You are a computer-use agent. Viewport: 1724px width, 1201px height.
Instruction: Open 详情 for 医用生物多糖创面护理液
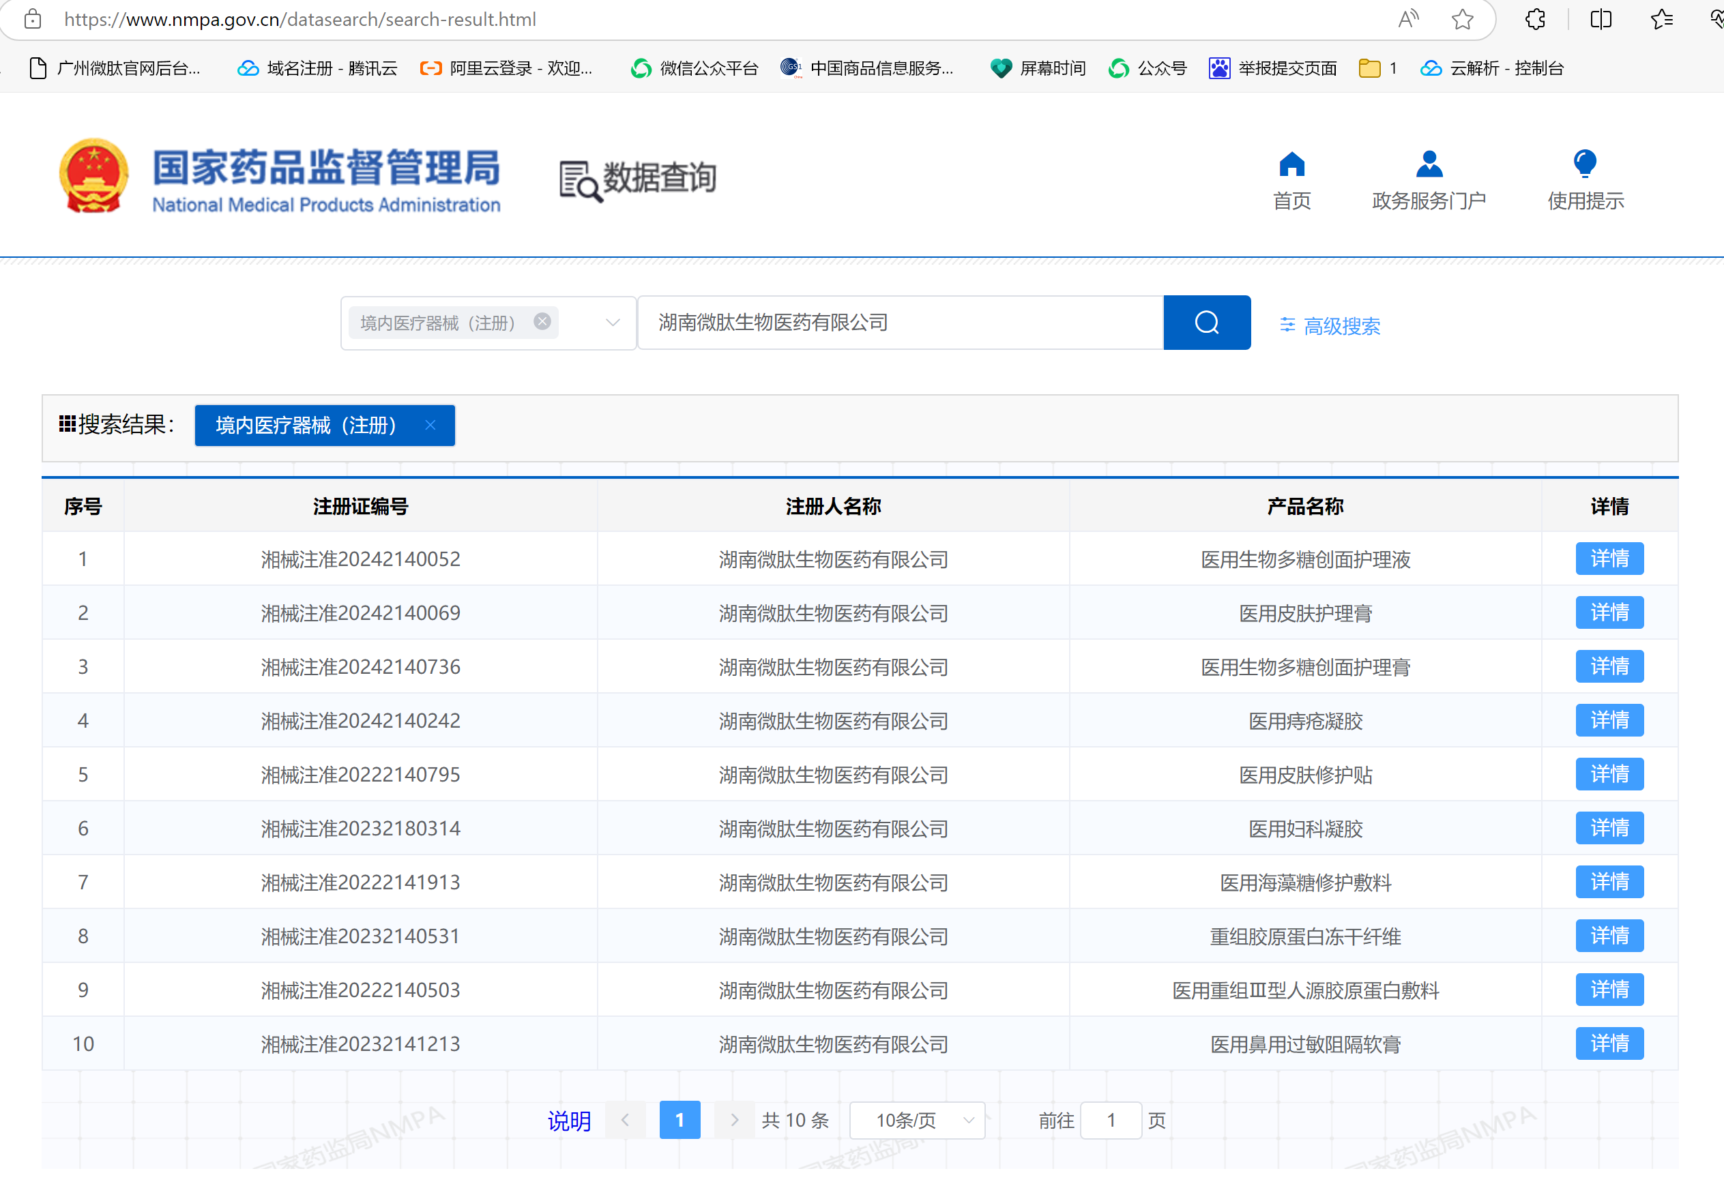click(1609, 559)
